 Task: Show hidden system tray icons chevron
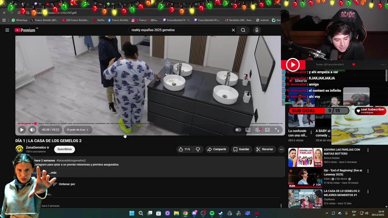click(327, 213)
